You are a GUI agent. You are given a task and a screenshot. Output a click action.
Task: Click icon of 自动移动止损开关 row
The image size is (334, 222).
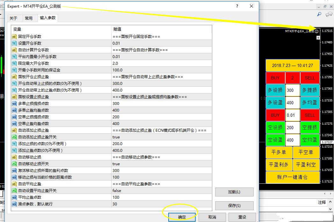(14, 164)
